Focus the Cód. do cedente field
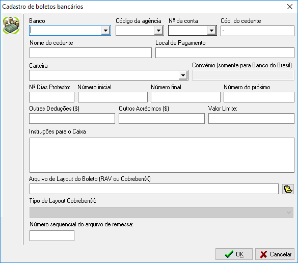 (x=257, y=31)
